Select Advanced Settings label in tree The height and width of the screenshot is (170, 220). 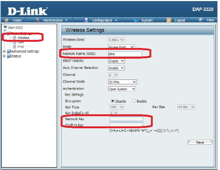(x=25, y=51)
